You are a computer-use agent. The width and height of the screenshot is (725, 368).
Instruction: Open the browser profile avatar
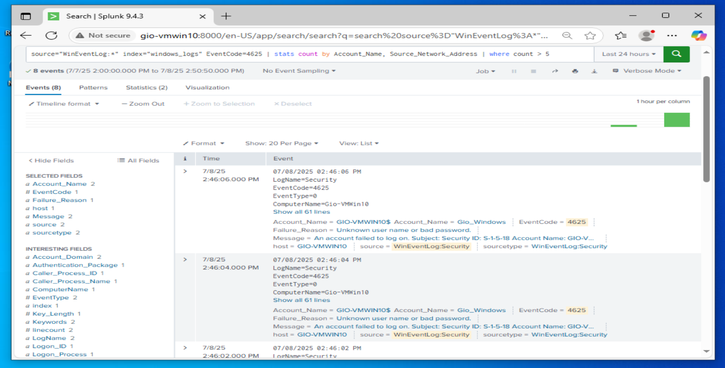pos(647,36)
